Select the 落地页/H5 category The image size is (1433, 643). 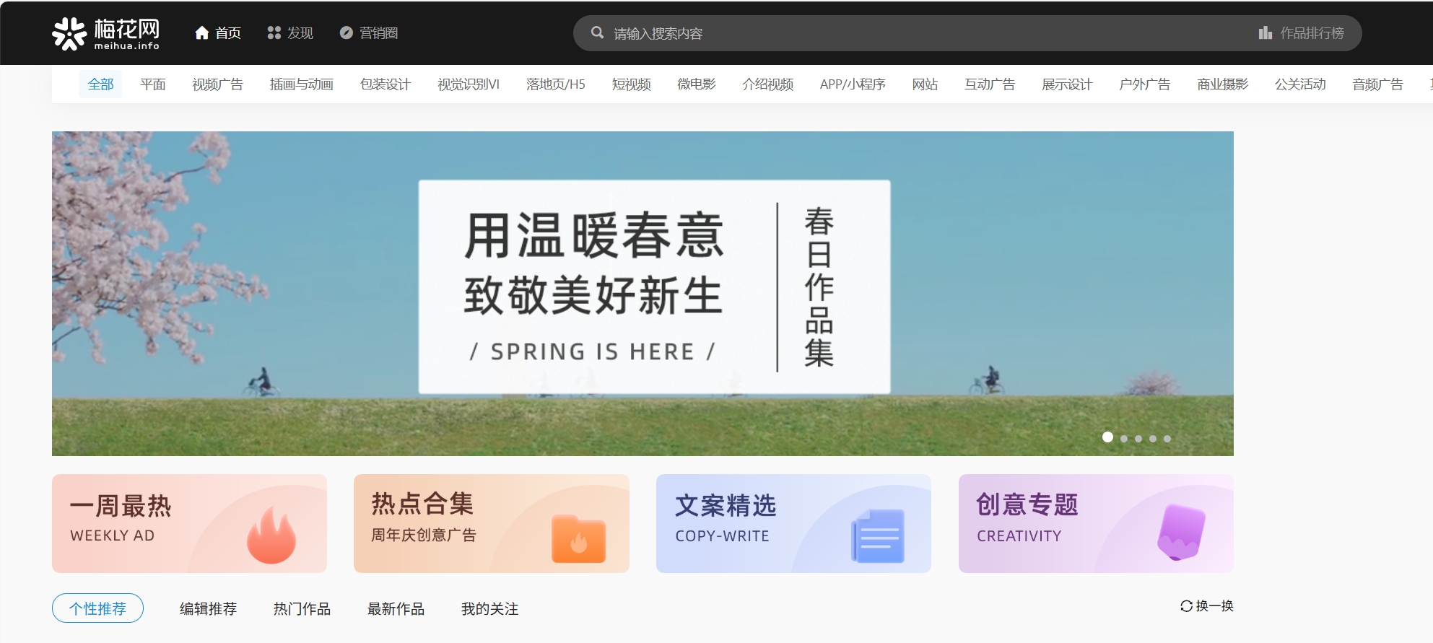click(556, 84)
